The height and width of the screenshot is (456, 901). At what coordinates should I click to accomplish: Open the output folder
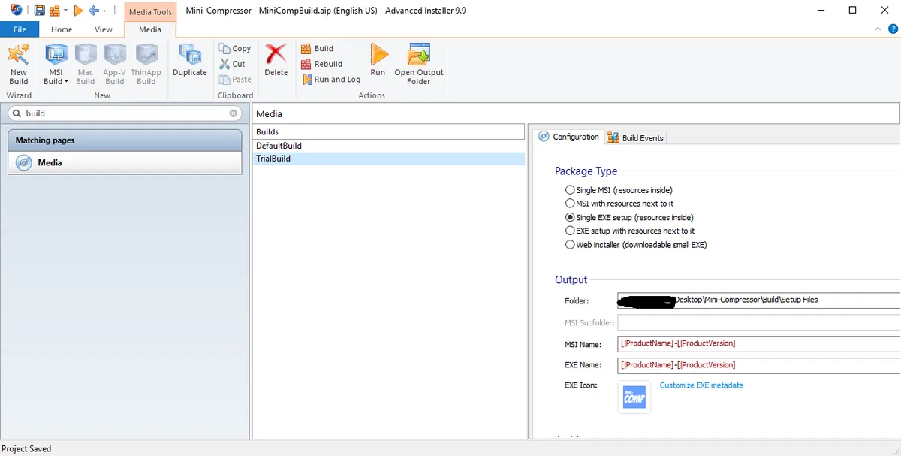[x=419, y=65]
